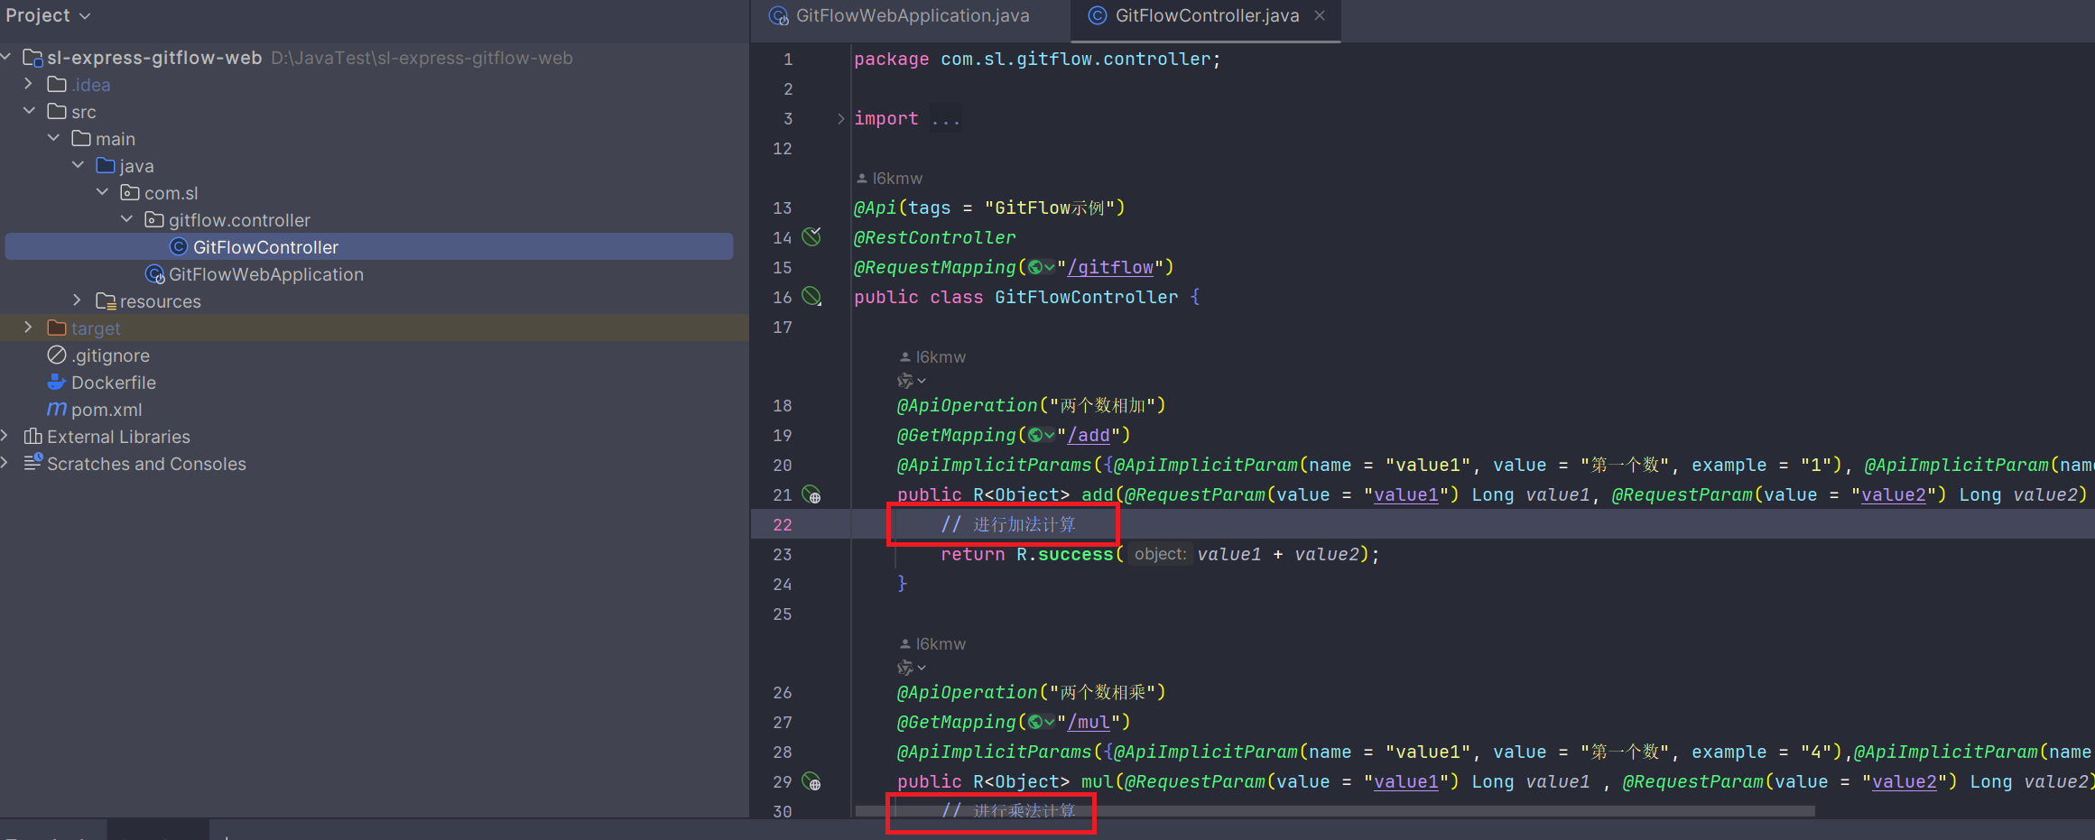
Task: Click the object: parameter hint on line 23
Action: tap(1160, 554)
